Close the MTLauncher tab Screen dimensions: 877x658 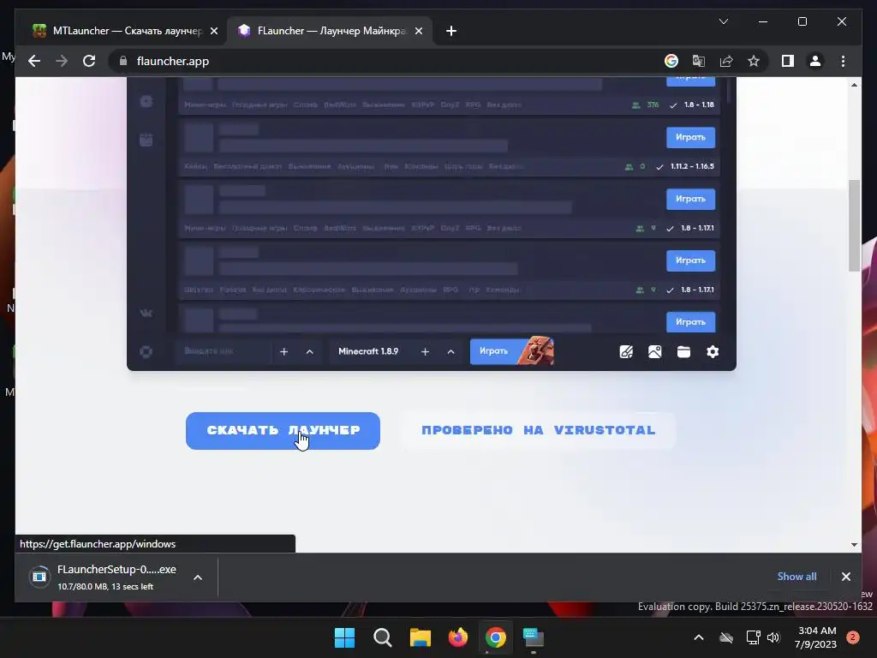tap(213, 31)
